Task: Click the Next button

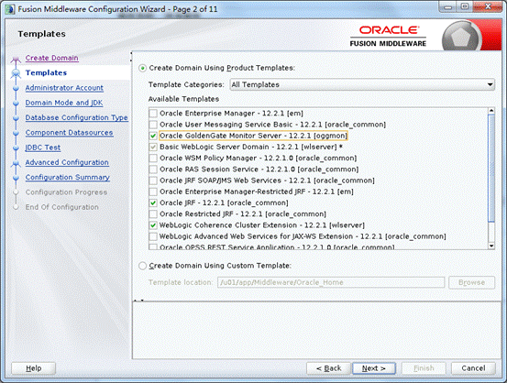Action: click(x=373, y=368)
